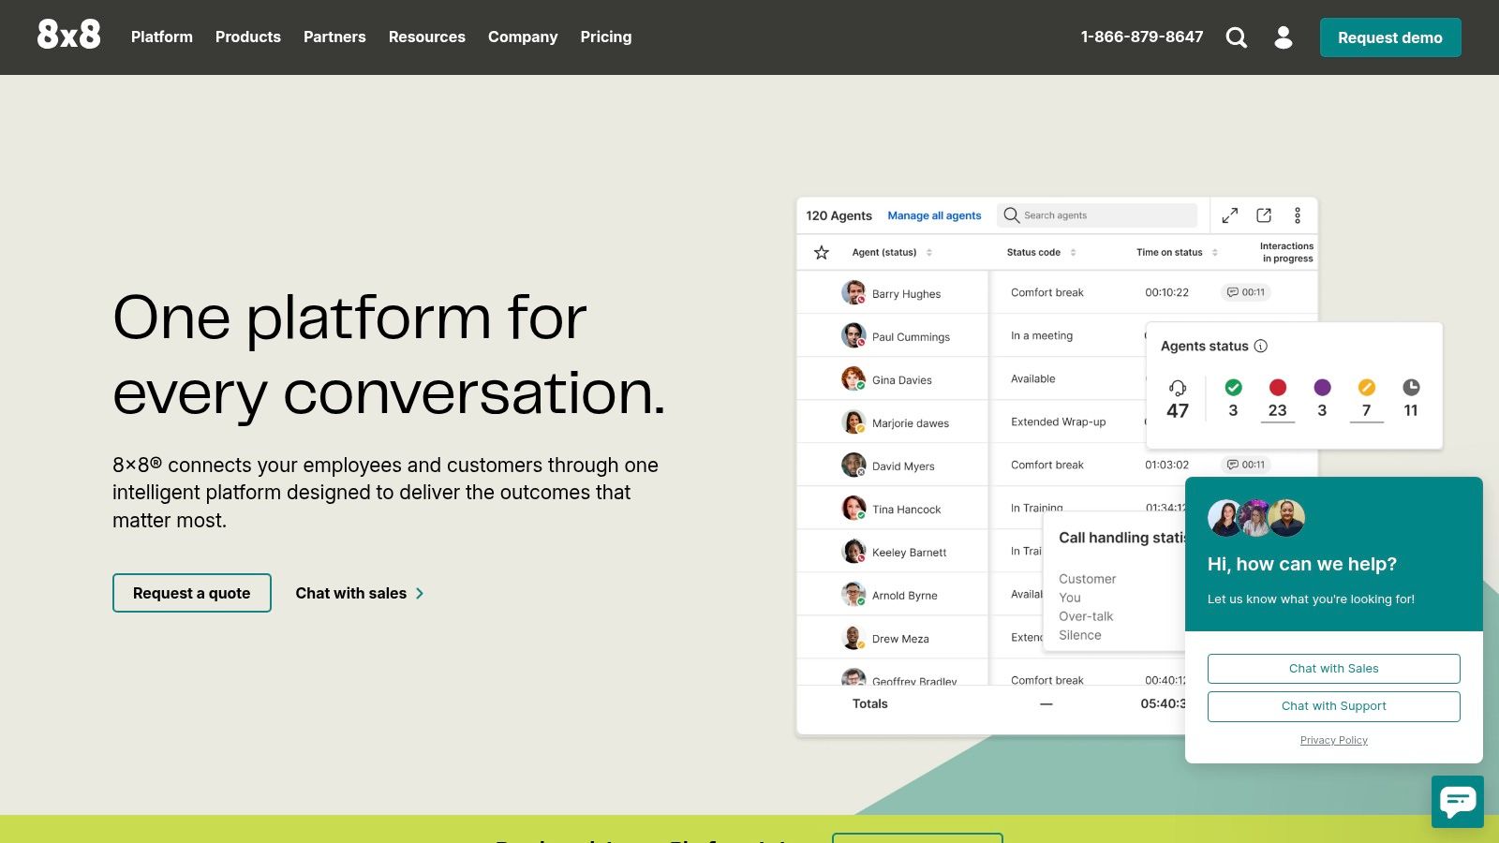The height and width of the screenshot is (843, 1499).
Task: Select the purple status dot showing 3
Action: 1322,399
